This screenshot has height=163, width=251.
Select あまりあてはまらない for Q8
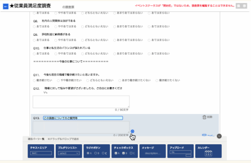[x=114, y=26]
